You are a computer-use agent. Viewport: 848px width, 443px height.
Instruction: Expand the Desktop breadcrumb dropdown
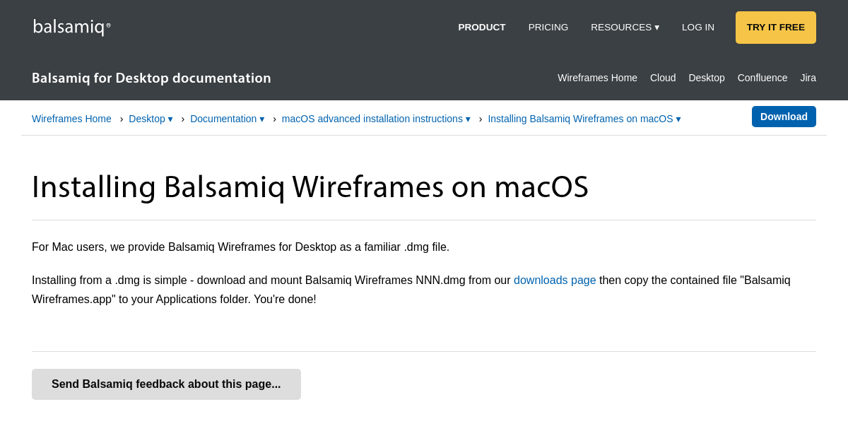point(150,119)
